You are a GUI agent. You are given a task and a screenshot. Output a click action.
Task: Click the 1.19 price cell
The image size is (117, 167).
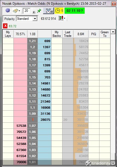click(x=32, y=53)
